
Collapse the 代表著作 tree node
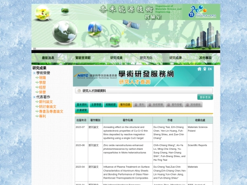34,97
